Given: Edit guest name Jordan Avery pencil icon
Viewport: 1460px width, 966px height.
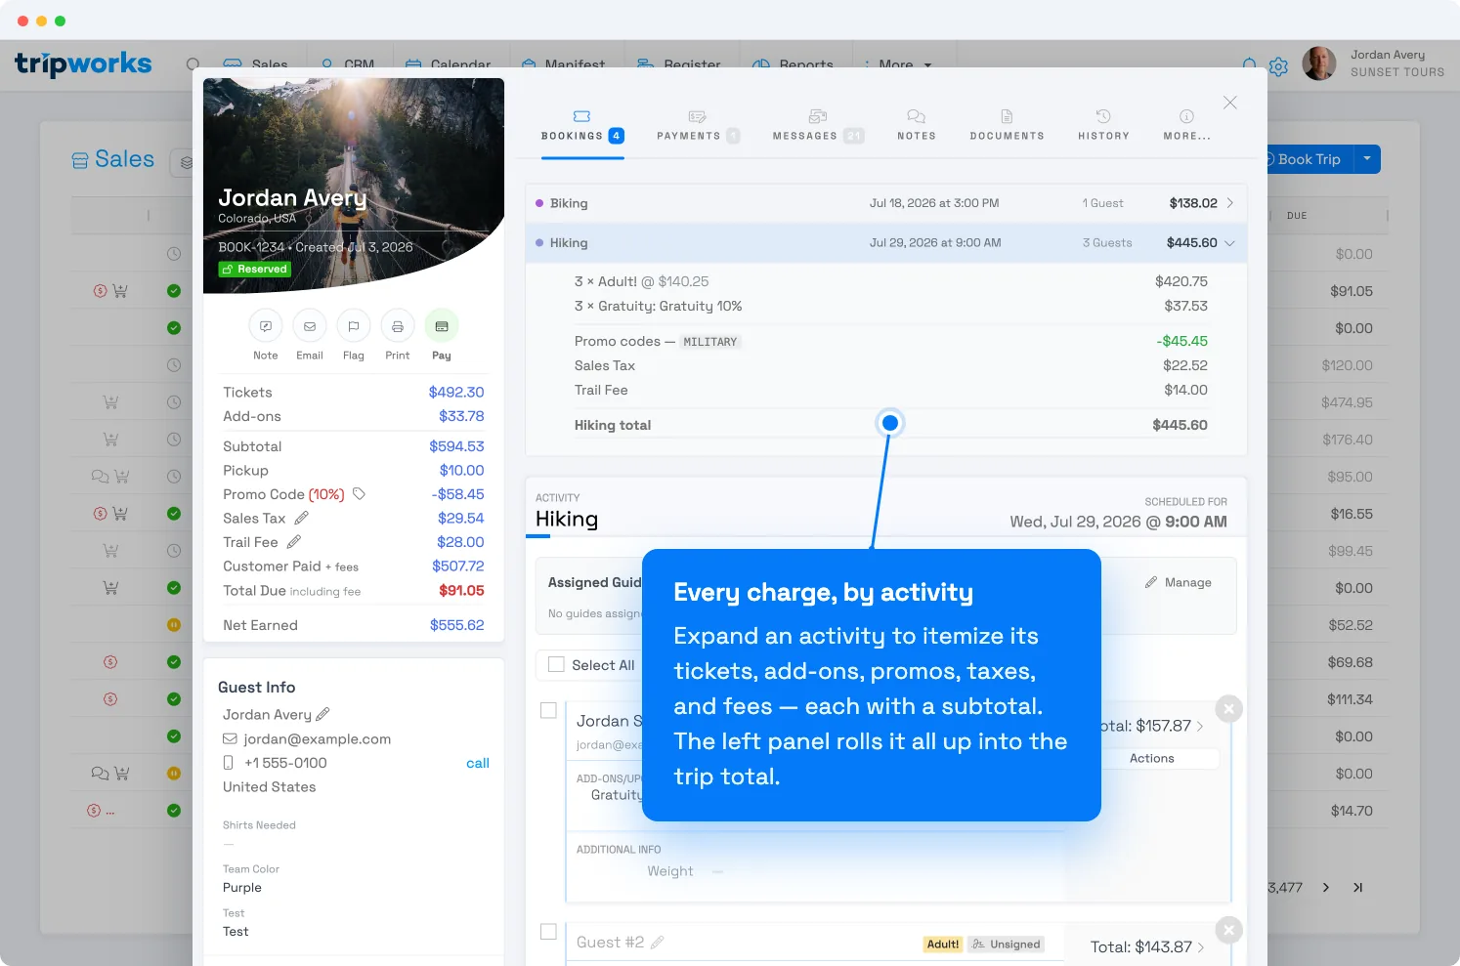Looking at the screenshot, I should [x=323, y=714].
